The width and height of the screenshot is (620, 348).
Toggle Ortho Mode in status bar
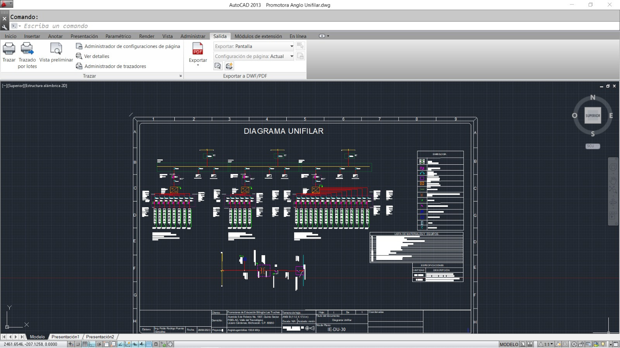(x=92, y=344)
